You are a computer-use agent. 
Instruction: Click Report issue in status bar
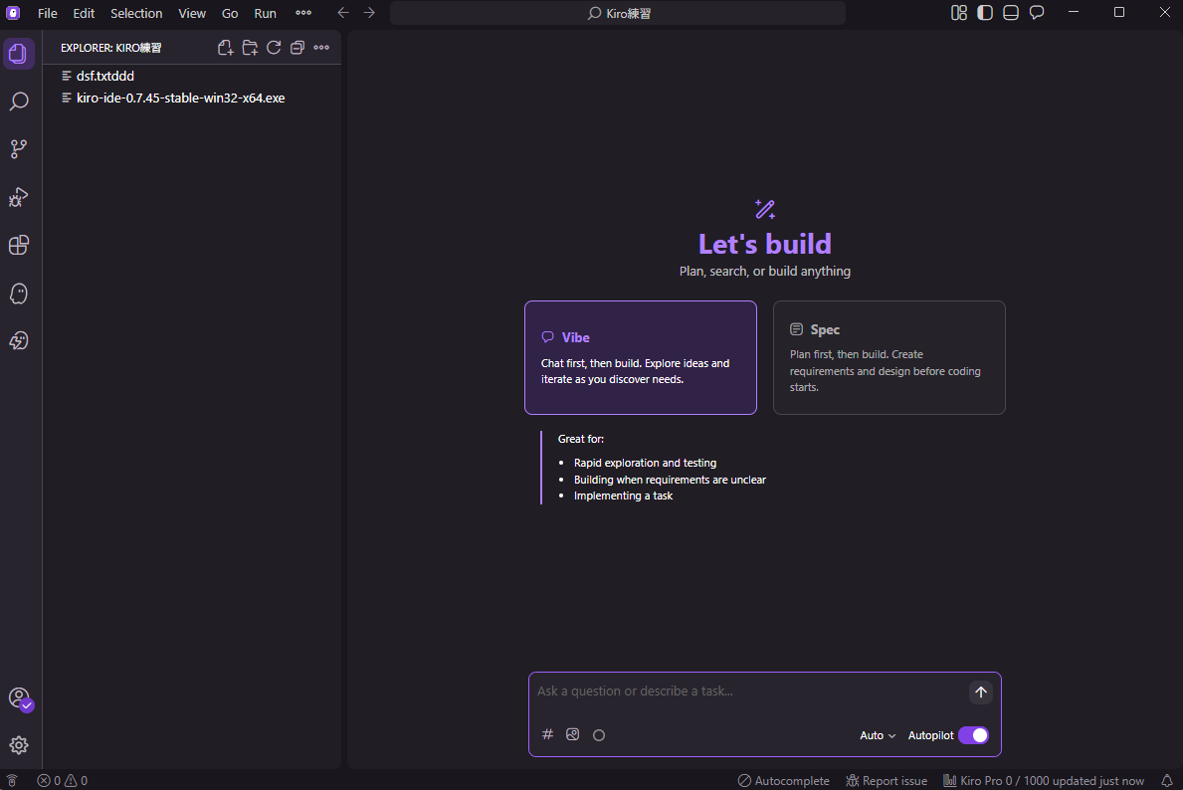pos(886,781)
